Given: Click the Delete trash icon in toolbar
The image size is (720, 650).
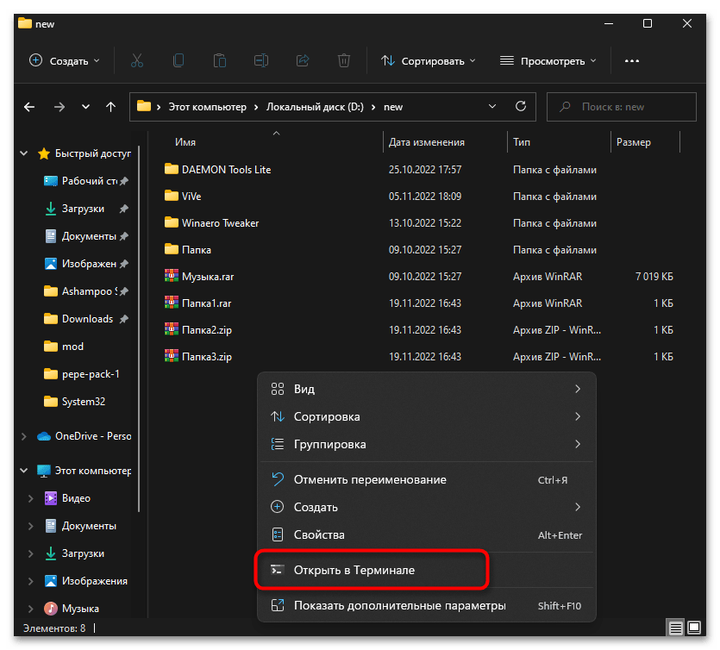Looking at the screenshot, I should 344,60.
